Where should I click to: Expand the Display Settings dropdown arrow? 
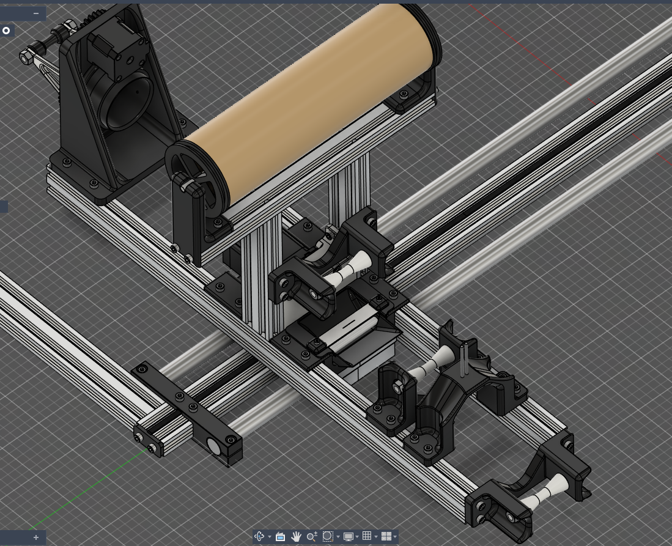click(x=357, y=537)
